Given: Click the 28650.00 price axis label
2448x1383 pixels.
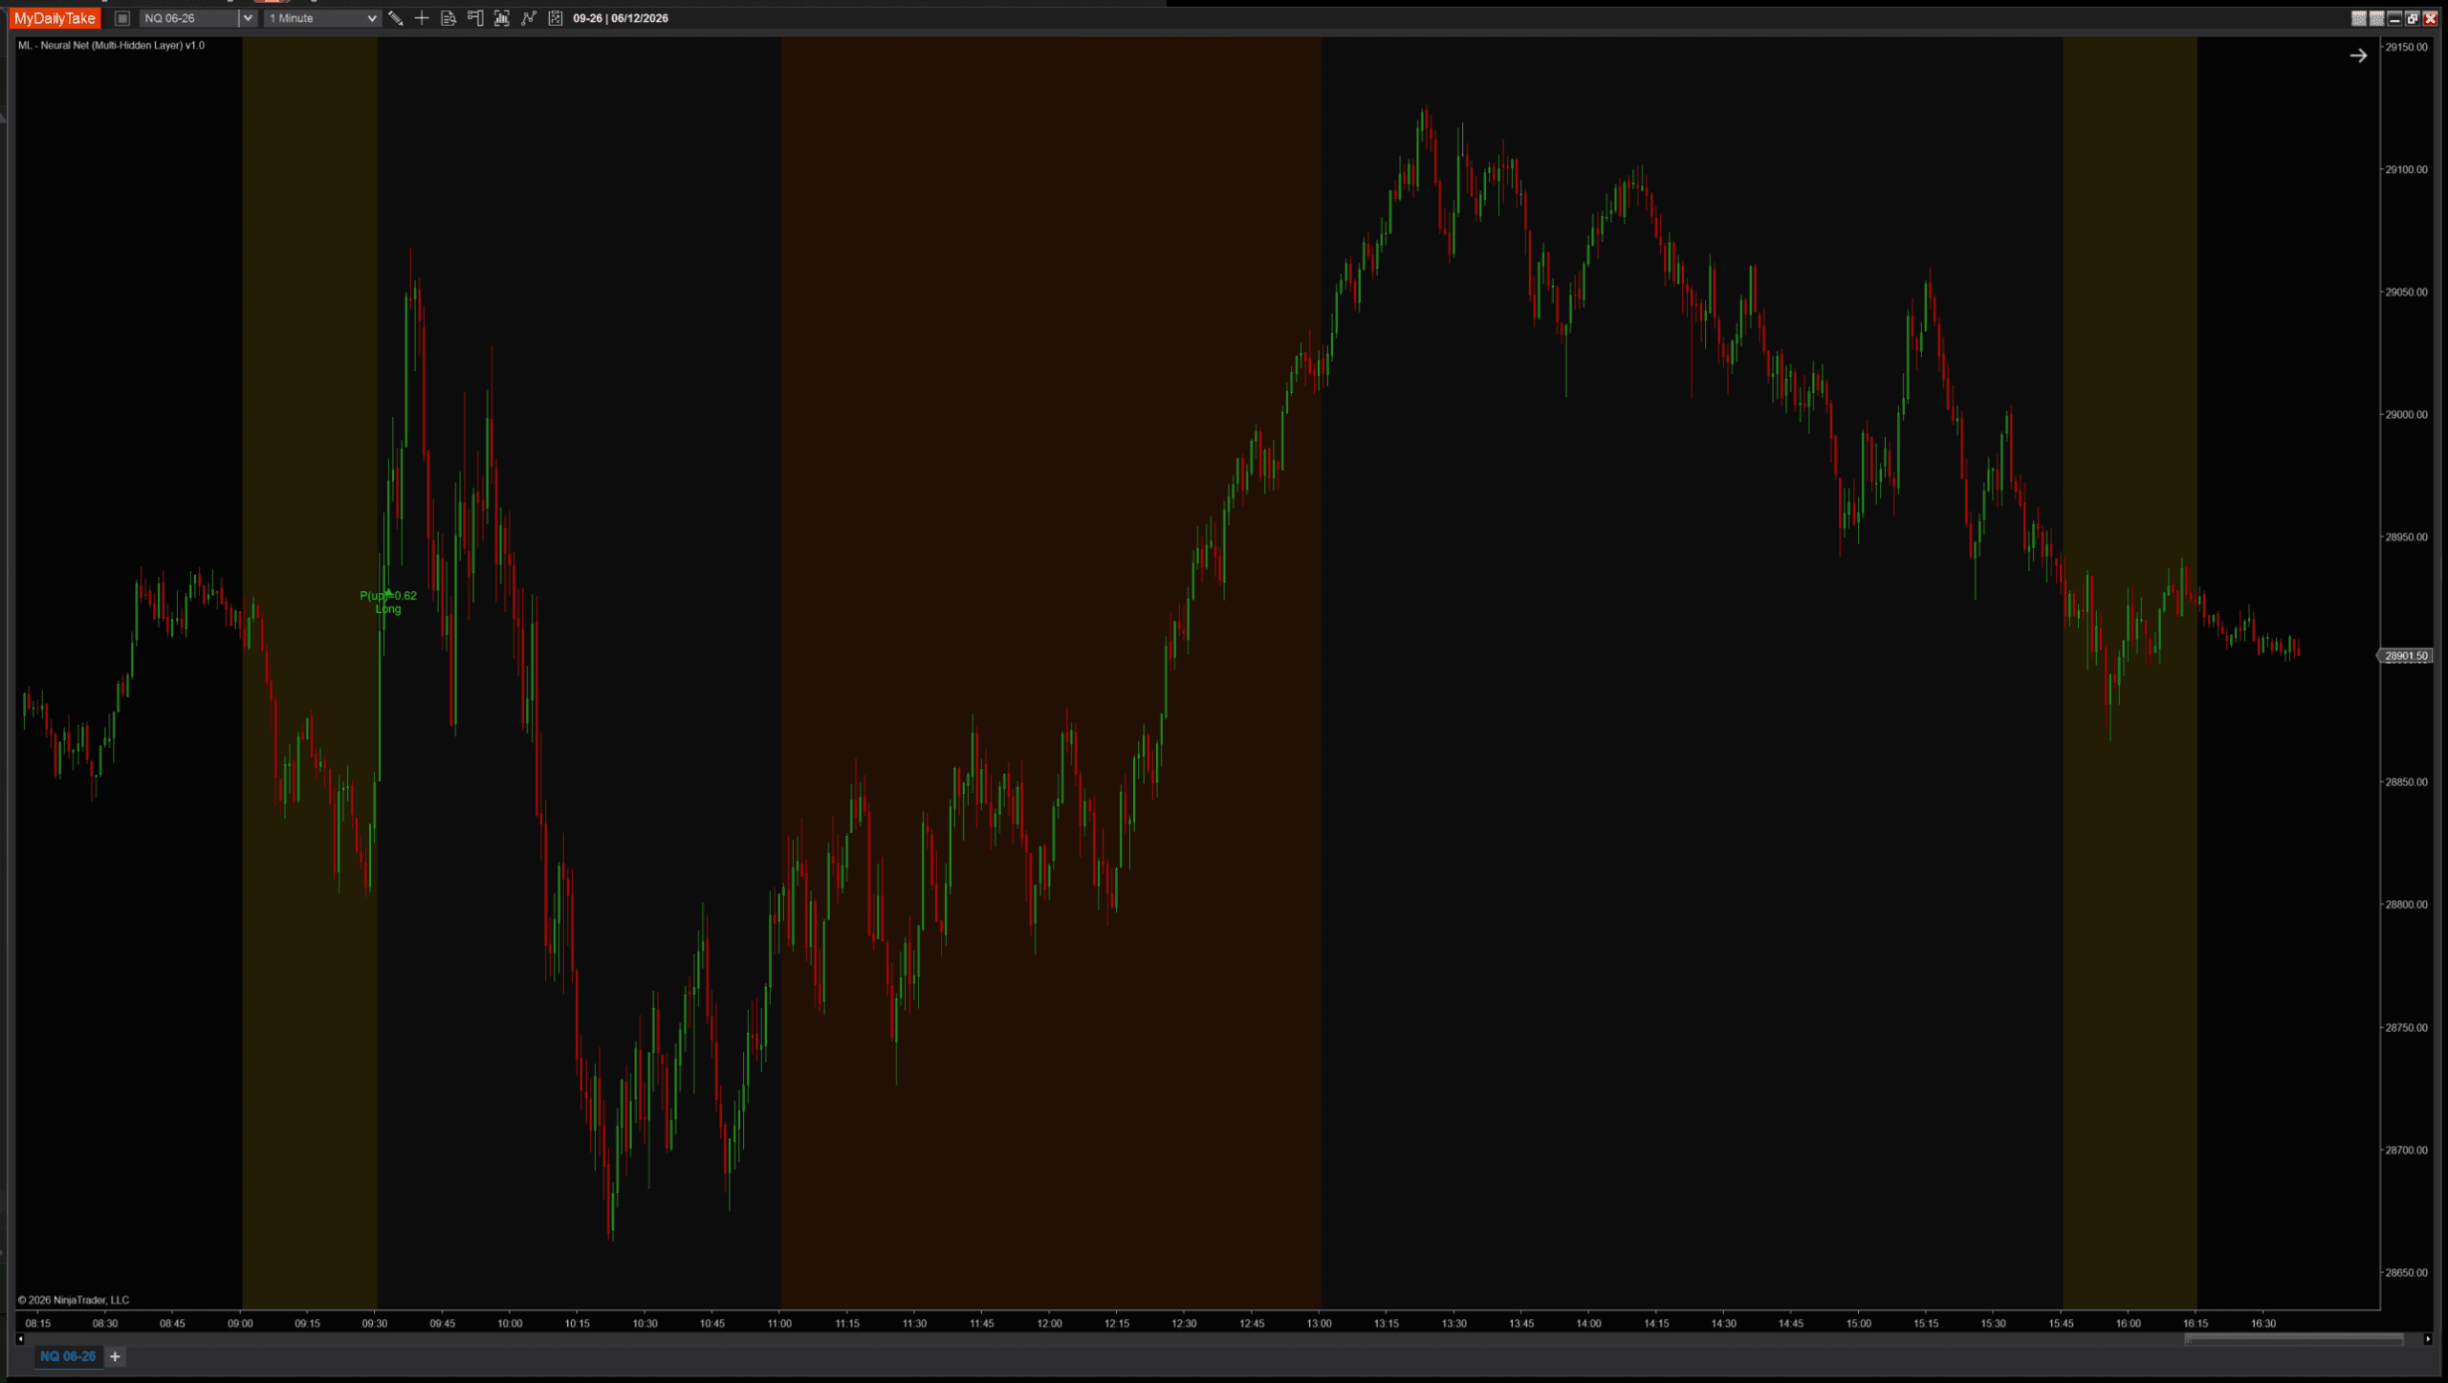Looking at the screenshot, I should tap(2406, 1272).
